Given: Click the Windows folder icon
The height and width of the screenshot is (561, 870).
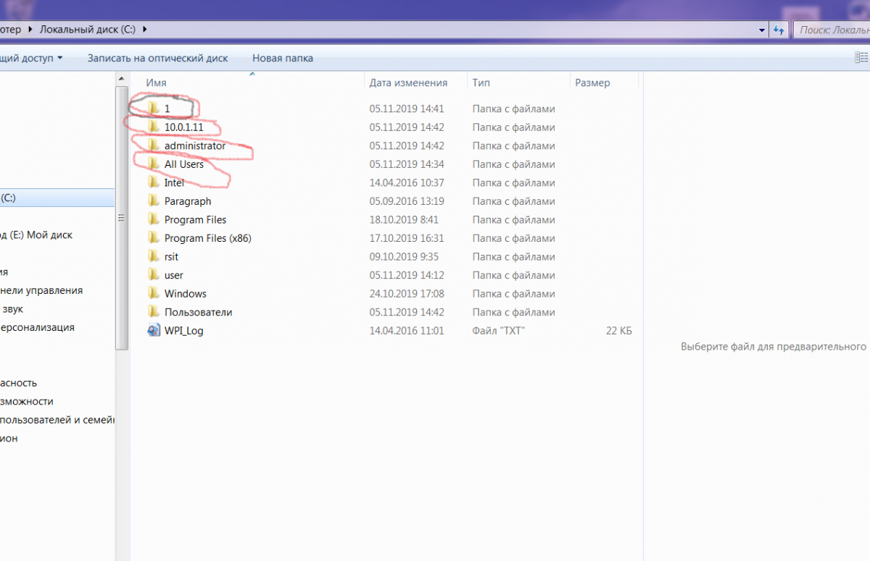Looking at the screenshot, I should tap(153, 293).
